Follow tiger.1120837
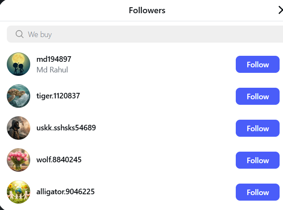283x210 pixels. [x=257, y=96]
